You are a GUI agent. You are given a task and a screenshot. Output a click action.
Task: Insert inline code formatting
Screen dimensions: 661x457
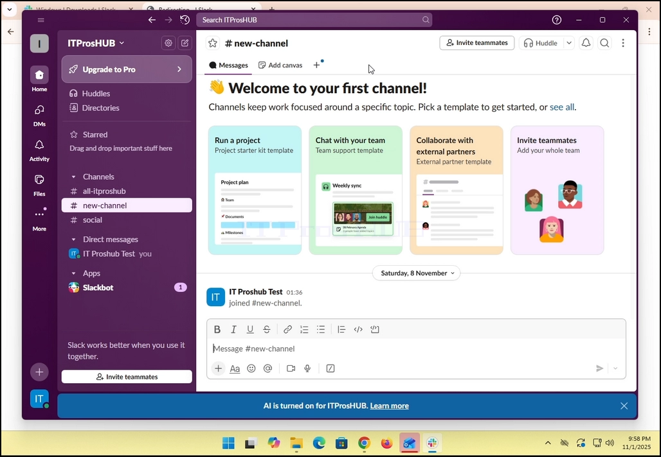tap(358, 329)
